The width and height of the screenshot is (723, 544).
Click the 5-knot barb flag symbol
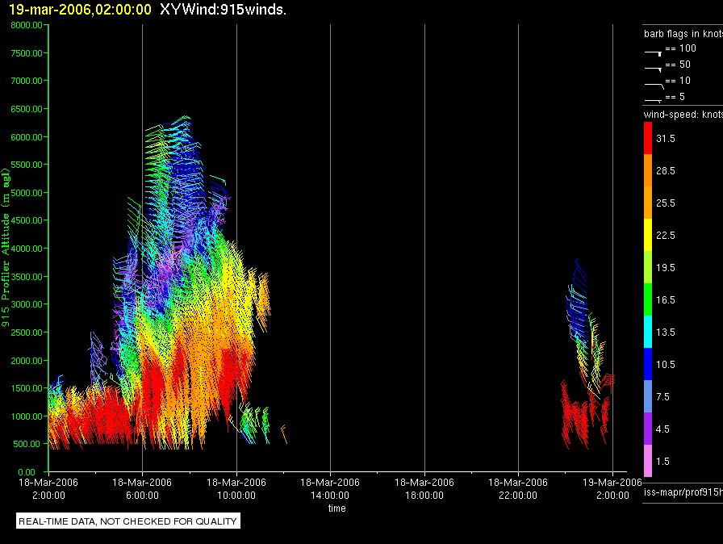653,100
